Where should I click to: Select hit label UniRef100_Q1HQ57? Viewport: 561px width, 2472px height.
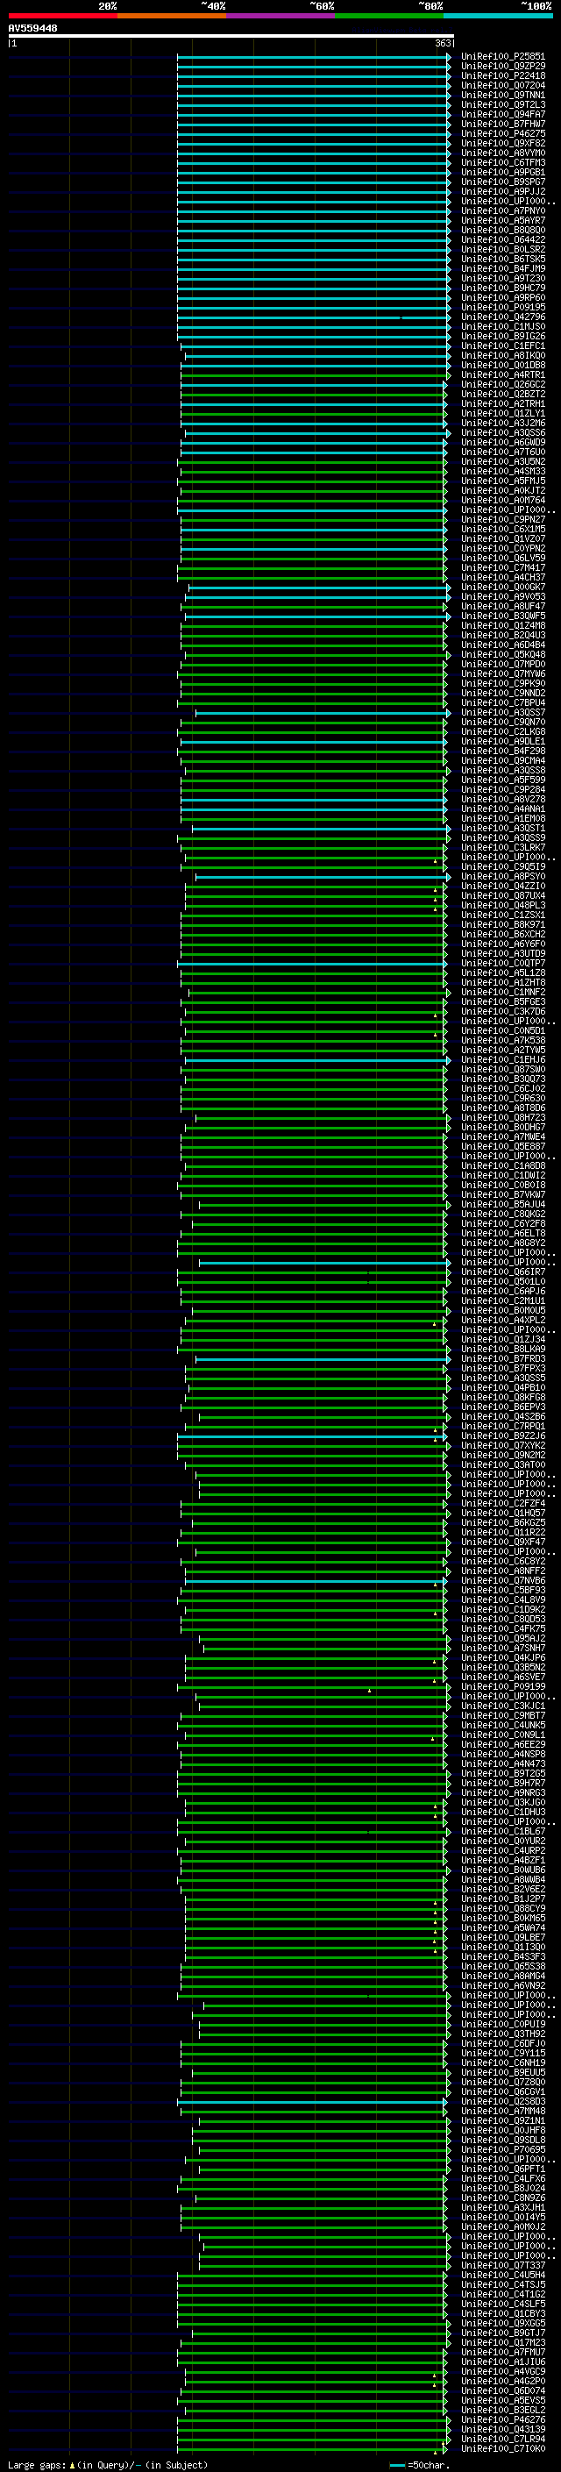point(502,1513)
